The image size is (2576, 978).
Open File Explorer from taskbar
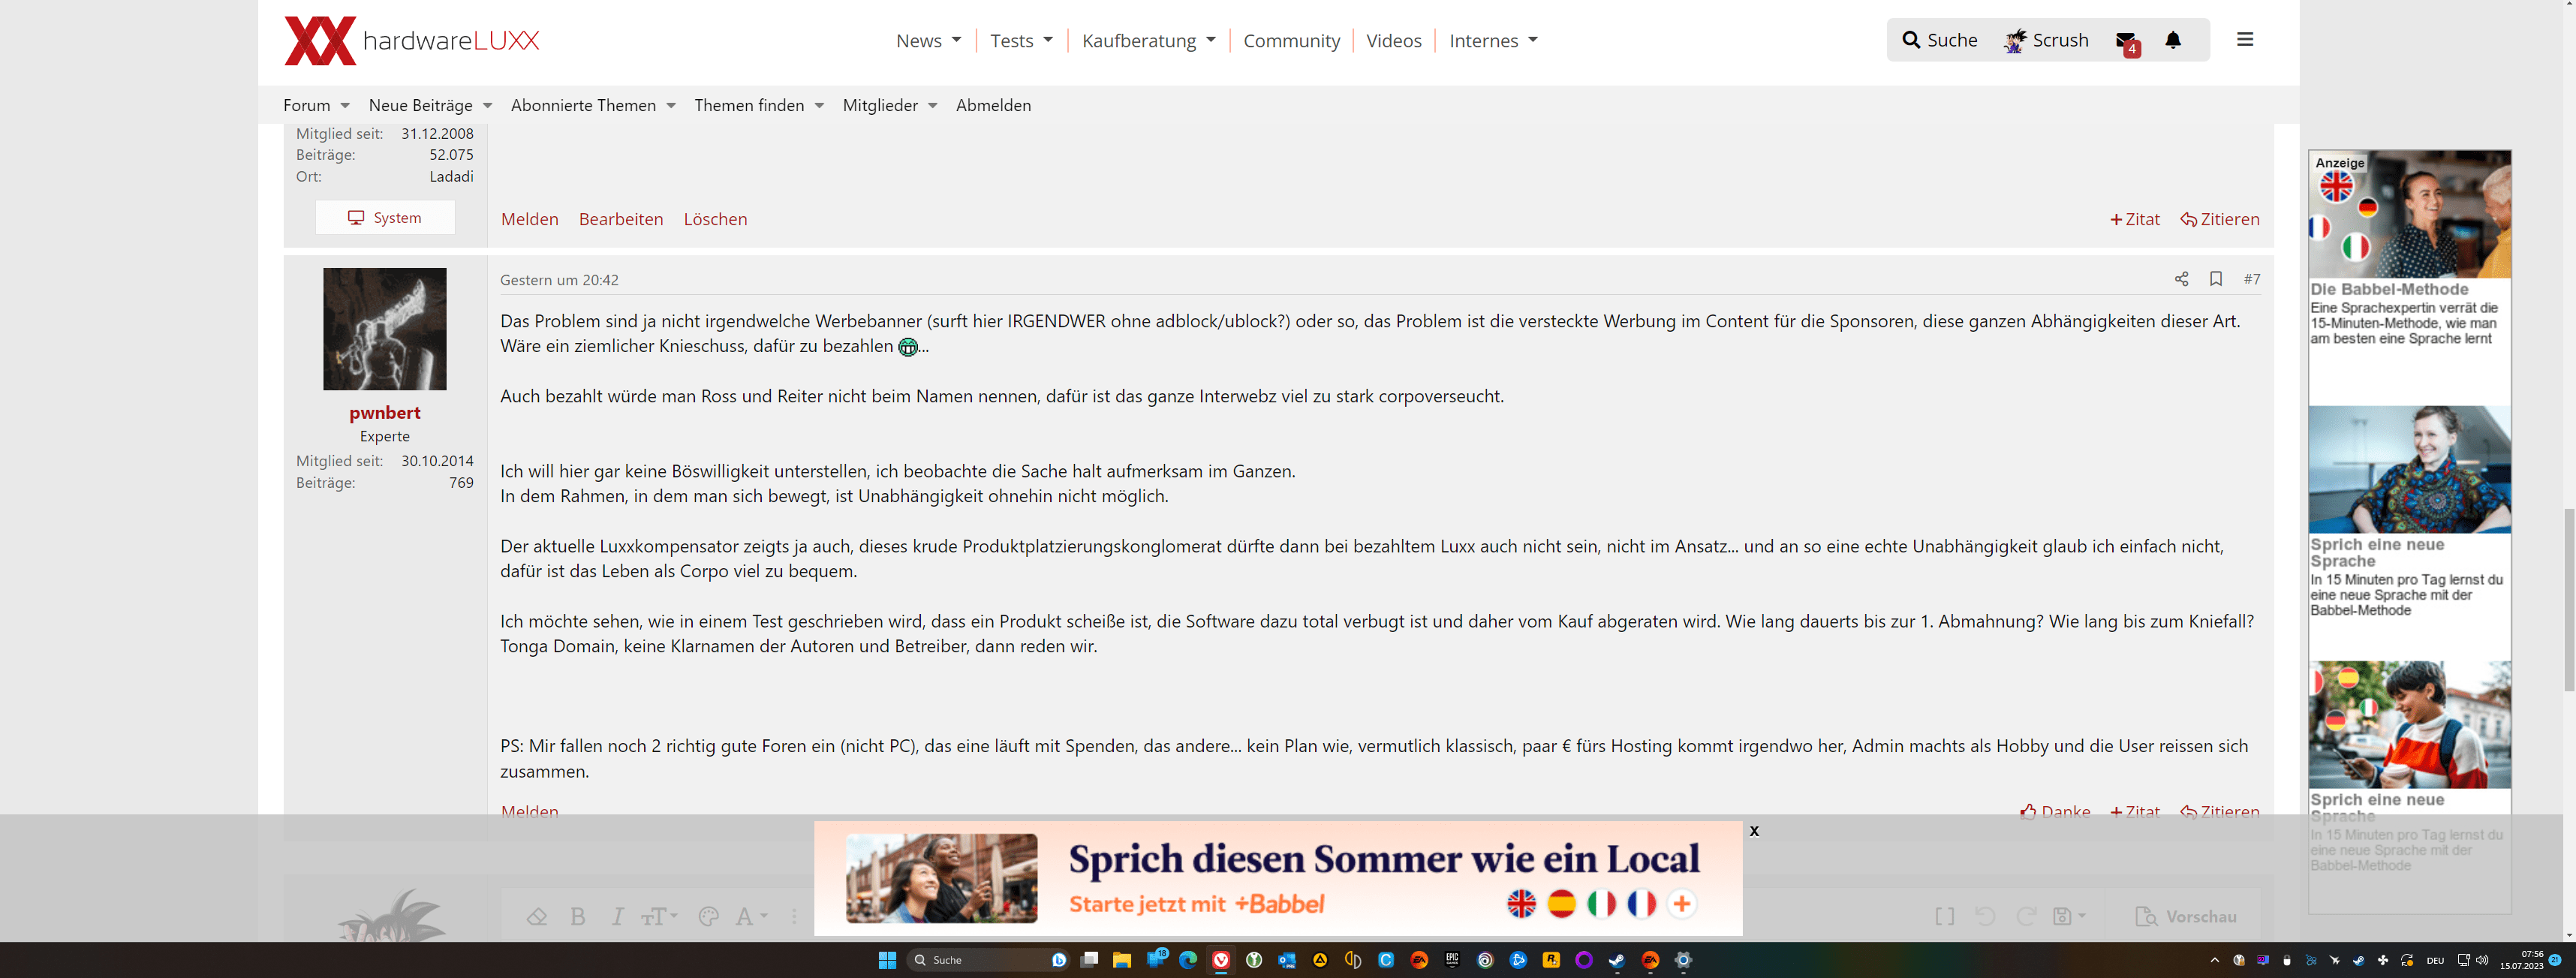[1122, 960]
